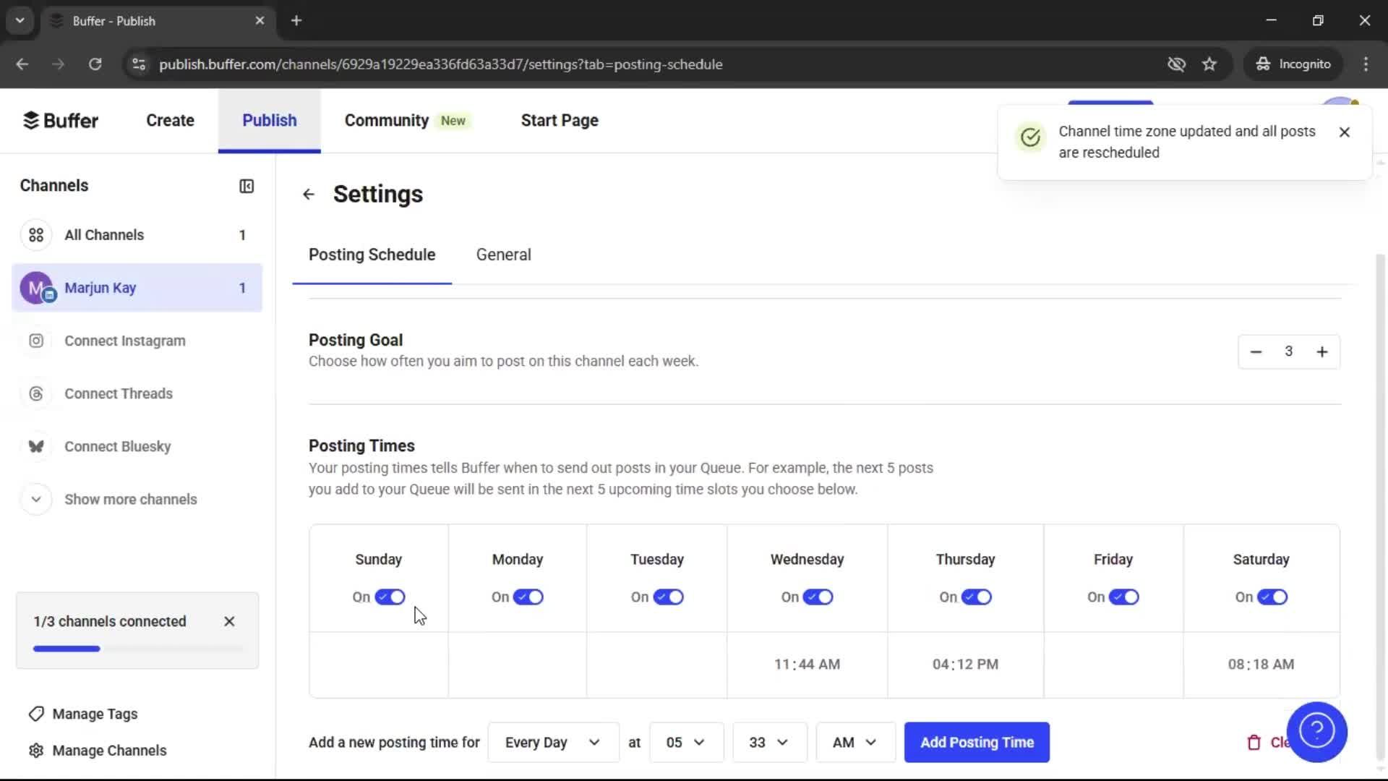Screen dimensions: 1388x781
Task: Open Connect Bluesky
Action: (x=117, y=446)
